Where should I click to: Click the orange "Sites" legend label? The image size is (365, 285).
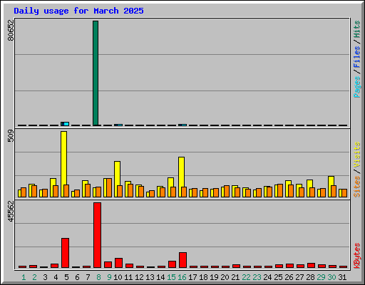pos(356,187)
